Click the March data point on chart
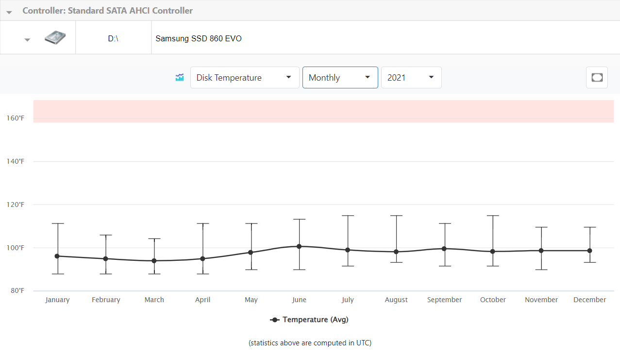This screenshot has width=620, height=358. tap(154, 261)
